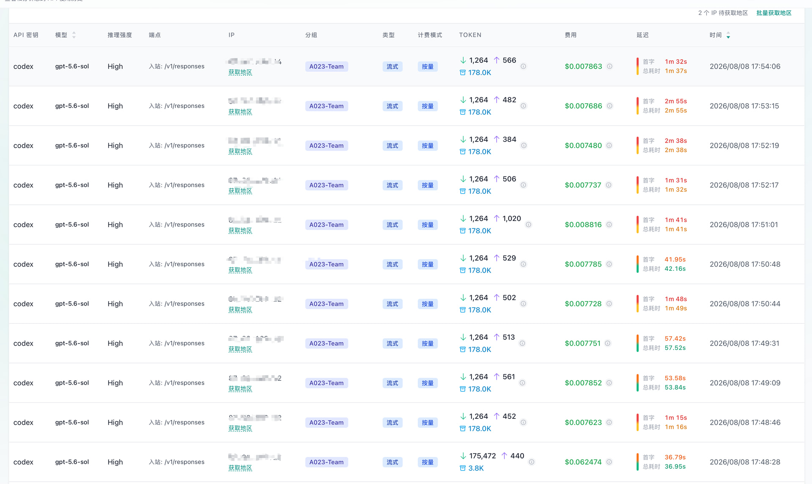812x484 pixels.
Task: Sort table by 模型 column arrows
Action: tap(74, 35)
